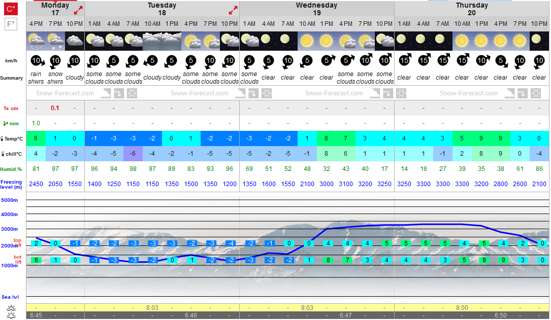Click Thursday 1 AM clear moon icon
This screenshot has height=320, width=551.
[404, 41]
